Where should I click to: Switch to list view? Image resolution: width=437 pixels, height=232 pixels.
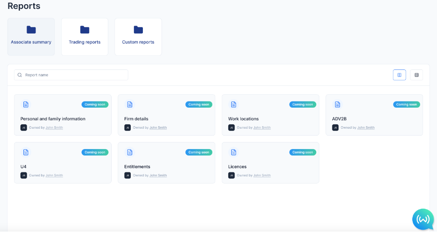[x=416, y=75]
